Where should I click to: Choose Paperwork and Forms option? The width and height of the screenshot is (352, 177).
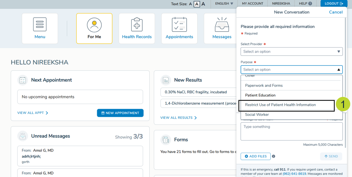coord(264,85)
